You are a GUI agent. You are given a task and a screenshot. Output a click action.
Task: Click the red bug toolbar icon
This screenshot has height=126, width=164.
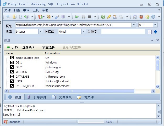141,17
